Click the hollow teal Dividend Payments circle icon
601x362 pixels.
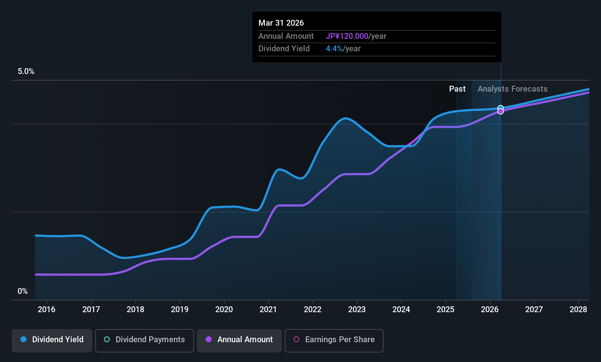(107, 340)
